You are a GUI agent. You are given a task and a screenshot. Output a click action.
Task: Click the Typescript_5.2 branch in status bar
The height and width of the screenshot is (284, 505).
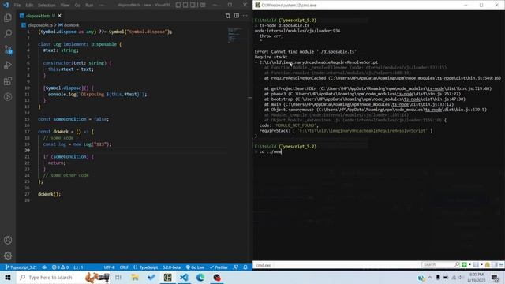(x=21, y=267)
